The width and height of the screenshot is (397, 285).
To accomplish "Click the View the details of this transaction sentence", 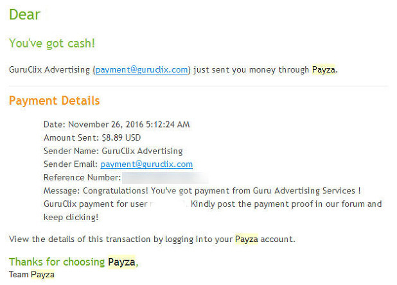I will 152,239.
